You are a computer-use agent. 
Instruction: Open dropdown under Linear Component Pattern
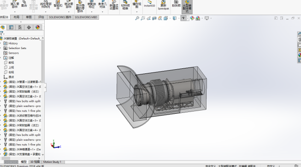coord(46,12)
